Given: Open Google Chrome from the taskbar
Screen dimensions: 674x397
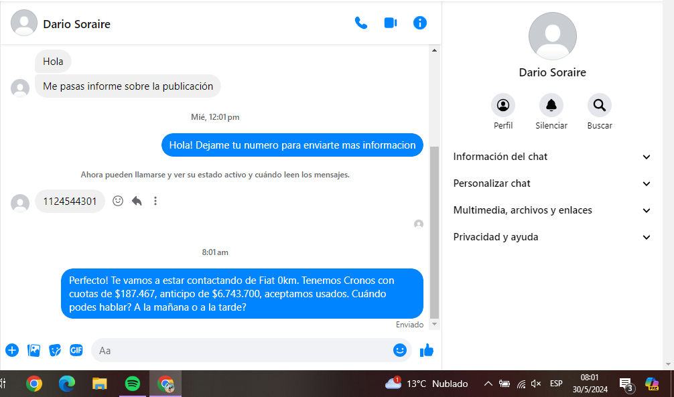Looking at the screenshot, I should click(x=34, y=384).
